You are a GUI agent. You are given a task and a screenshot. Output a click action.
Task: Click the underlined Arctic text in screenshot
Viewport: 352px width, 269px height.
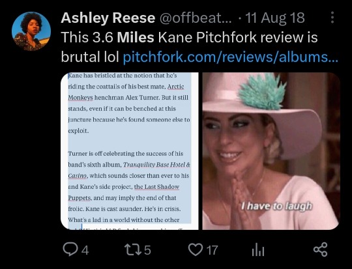(x=176, y=87)
